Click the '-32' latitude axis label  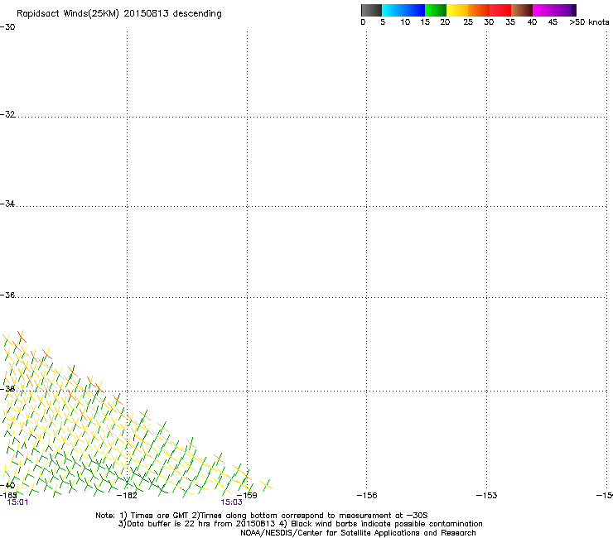(x=7, y=114)
